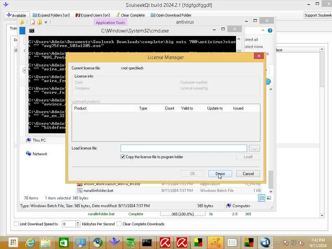Open the green recycle bin taskbar icon

coord(131,243)
